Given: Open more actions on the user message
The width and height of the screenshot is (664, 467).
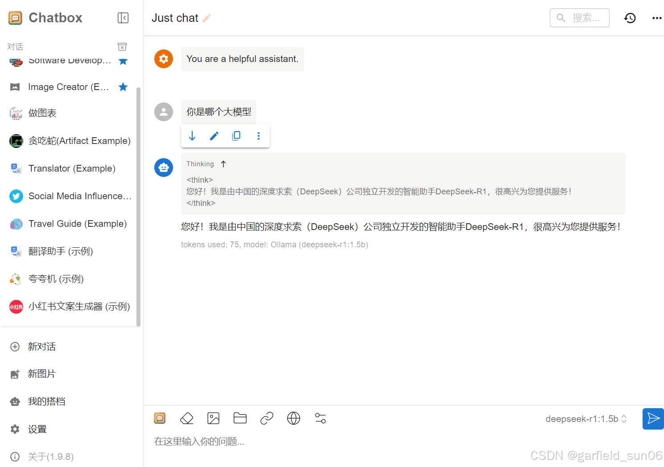Looking at the screenshot, I should pos(259,136).
